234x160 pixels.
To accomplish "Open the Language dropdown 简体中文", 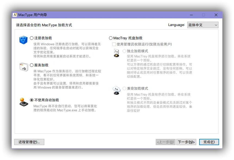I will (203, 25).
